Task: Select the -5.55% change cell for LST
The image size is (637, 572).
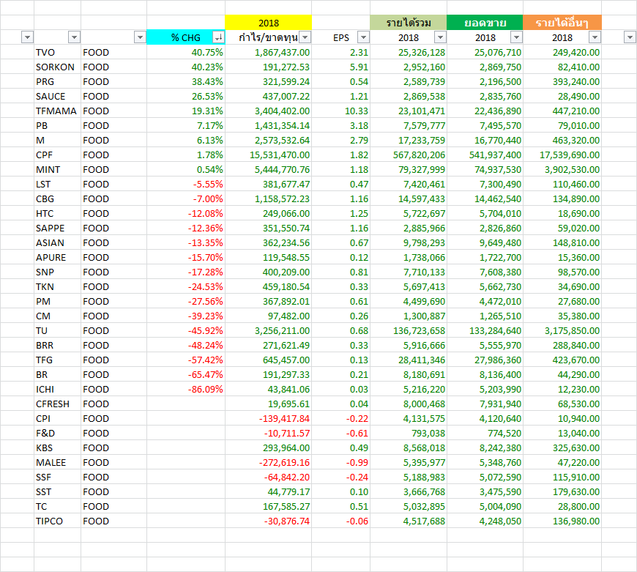Action: 186,184
